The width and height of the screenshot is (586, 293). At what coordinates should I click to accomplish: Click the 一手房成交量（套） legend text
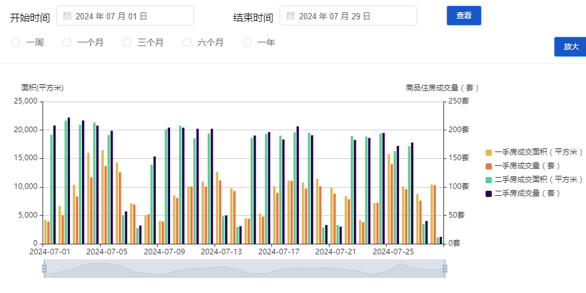[x=527, y=166]
